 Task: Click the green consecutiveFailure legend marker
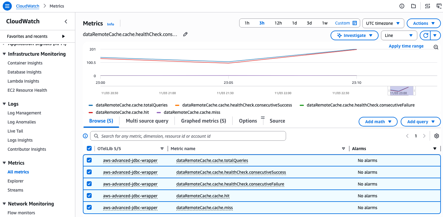coord(302,105)
